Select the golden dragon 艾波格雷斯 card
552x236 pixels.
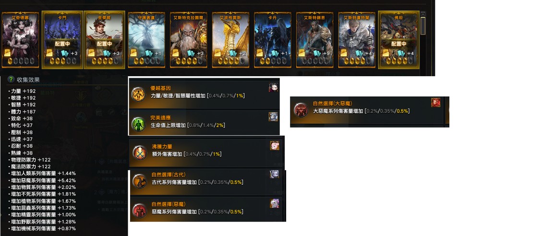pos(230,40)
